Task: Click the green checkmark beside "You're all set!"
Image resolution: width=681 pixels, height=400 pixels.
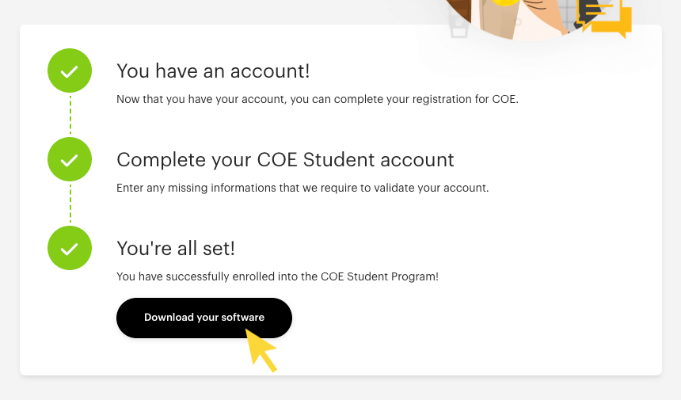Action: [70, 248]
